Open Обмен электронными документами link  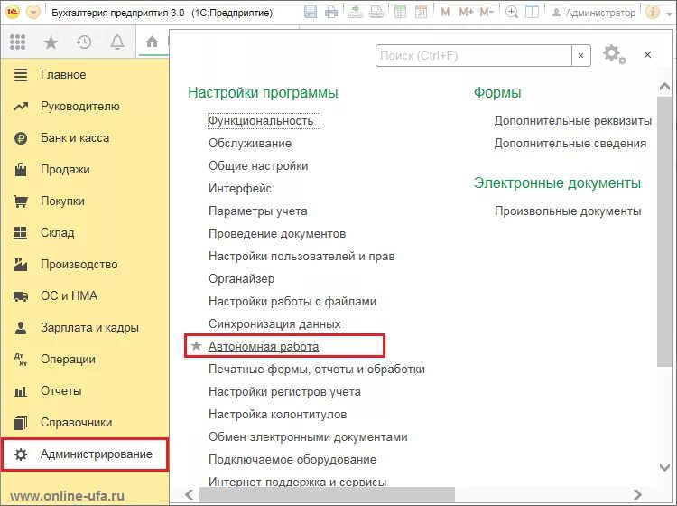308,436
